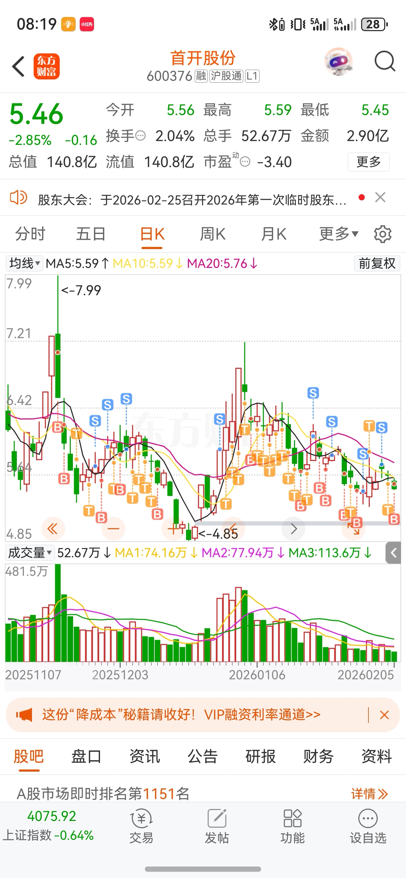Image resolution: width=406 pixels, height=878 pixels.
Task: Tap the 7.99 high price label
Action: [81, 290]
